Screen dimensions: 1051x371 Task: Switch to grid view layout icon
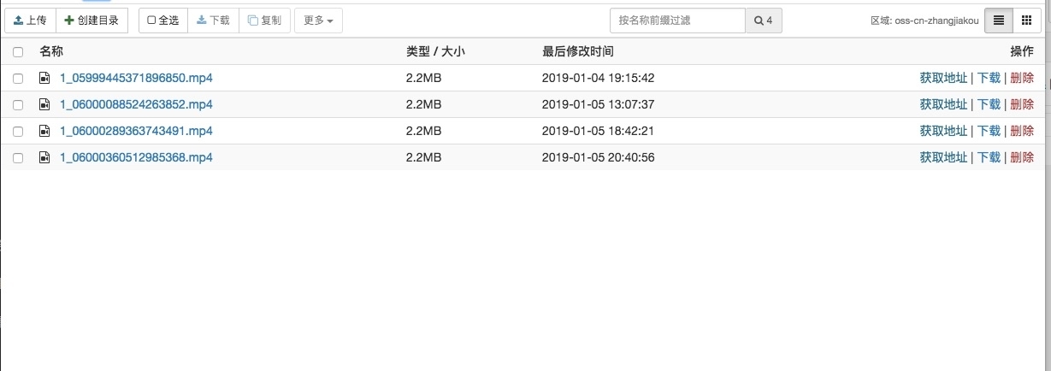point(1026,21)
